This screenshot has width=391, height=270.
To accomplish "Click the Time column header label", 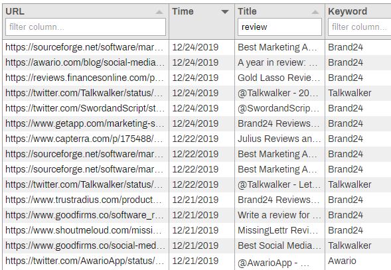I will pos(183,11).
